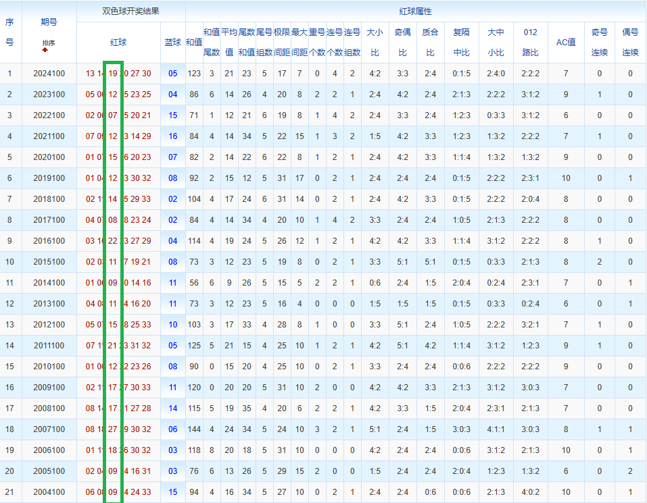Click the 极限间距 column header
This screenshot has width=647, height=503.
pos(282,43)
